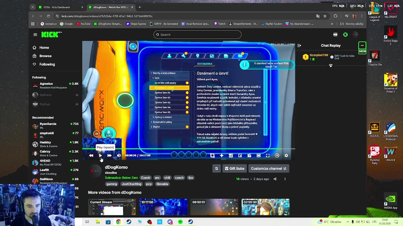Open Twitch bookmark
Viewport: 403px width, 226px height.
[219, 24]
